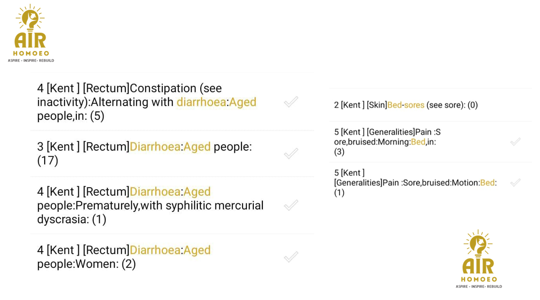Click highlighted "diarrhoea" in the Constipation rubric
This screenshot has width=540, height=300.
(201, 102)
